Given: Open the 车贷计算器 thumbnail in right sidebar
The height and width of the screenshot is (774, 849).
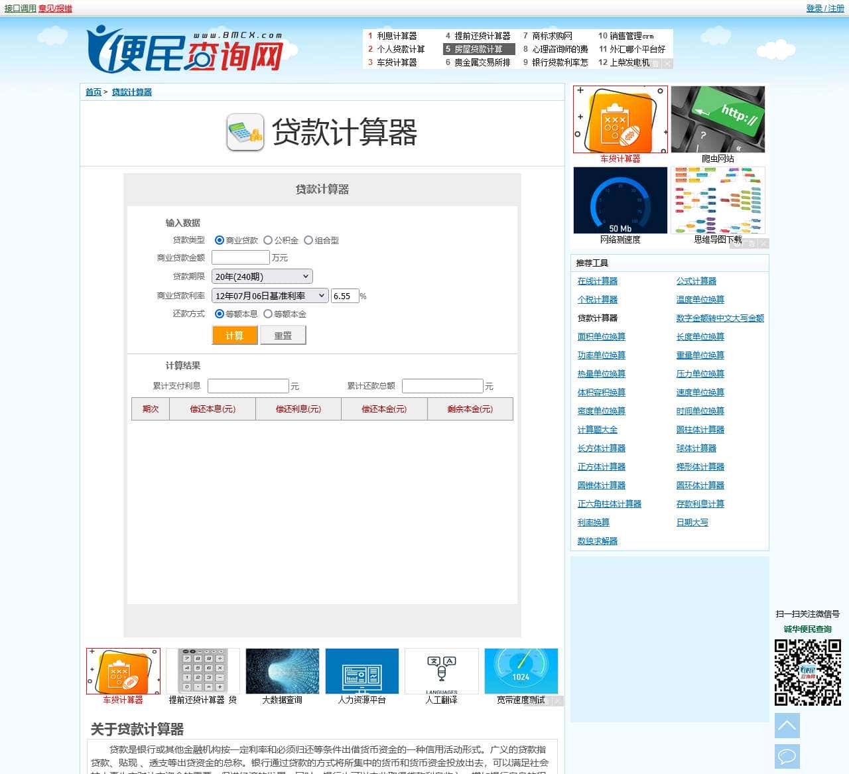Looking at the screenshot, I should [x=620, y=119].
